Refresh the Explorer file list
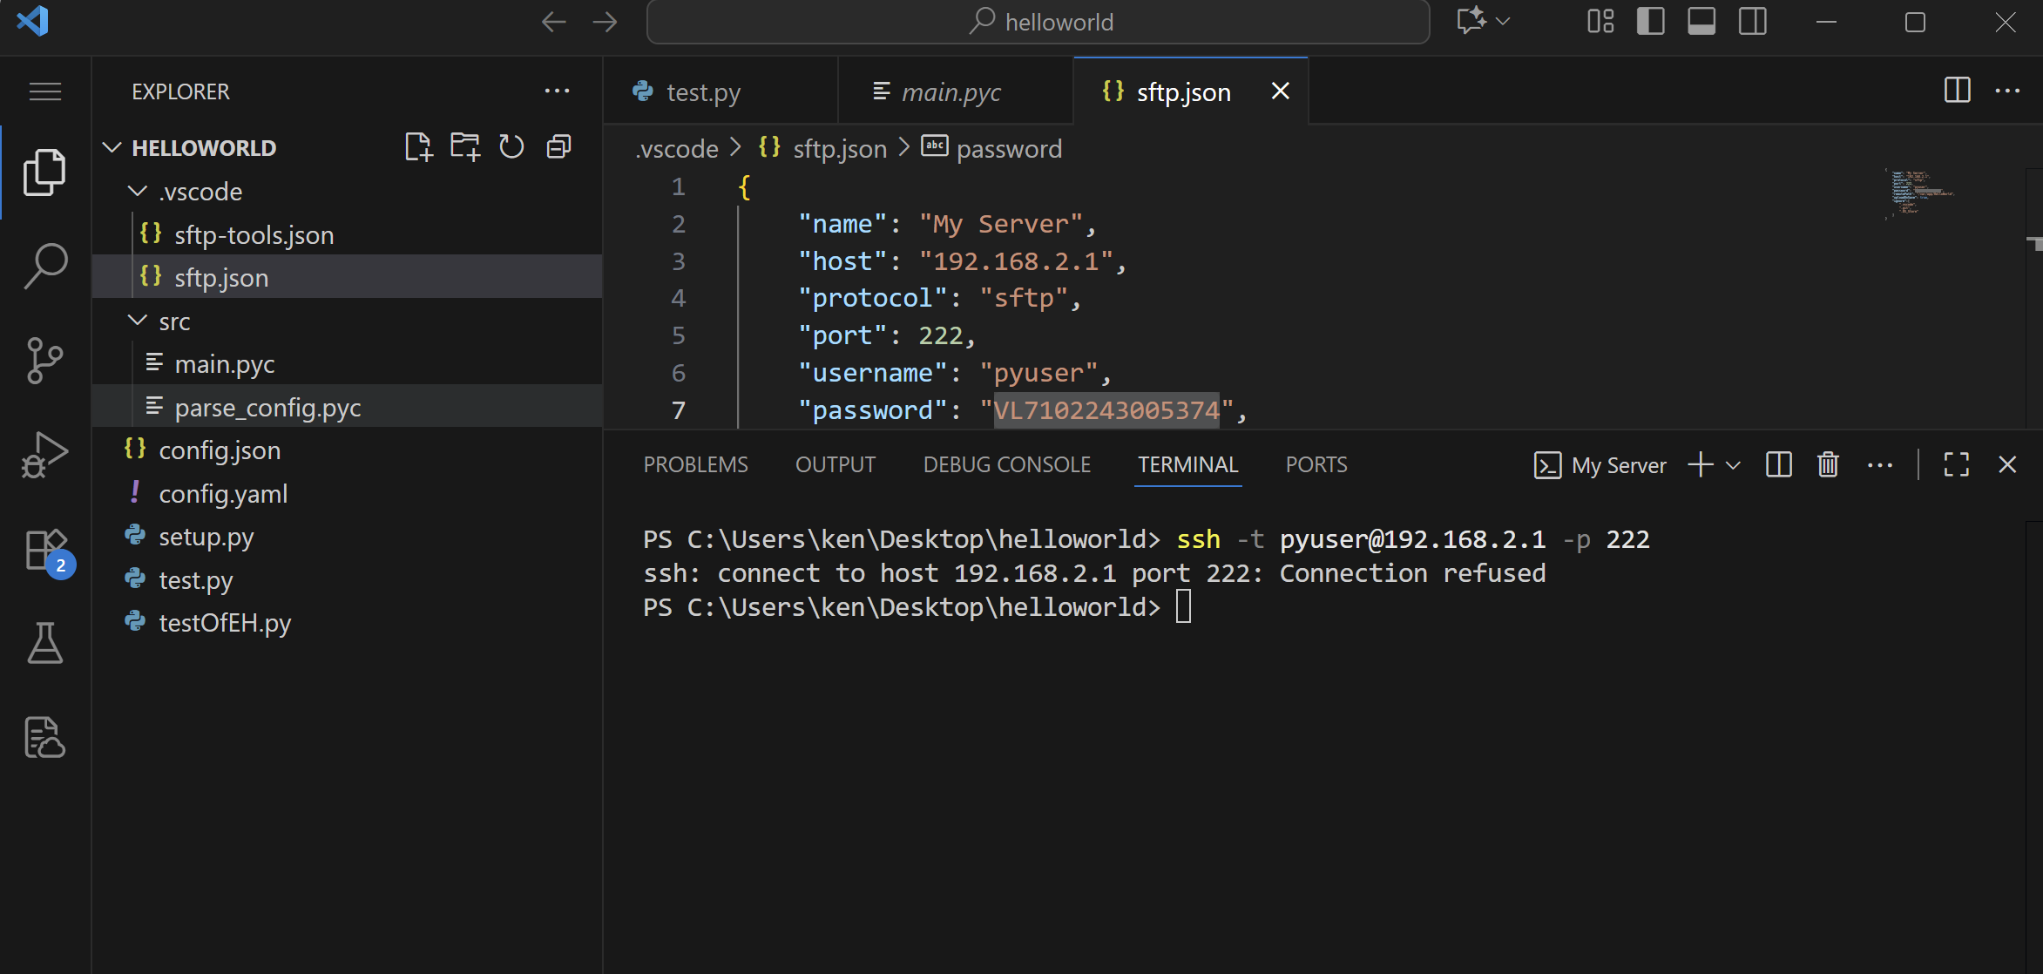2043x974 pixels. [511, 146]
